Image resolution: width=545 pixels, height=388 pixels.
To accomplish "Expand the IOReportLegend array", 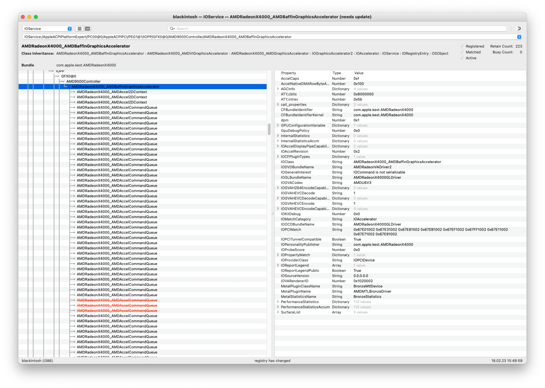I will (278, 265).
